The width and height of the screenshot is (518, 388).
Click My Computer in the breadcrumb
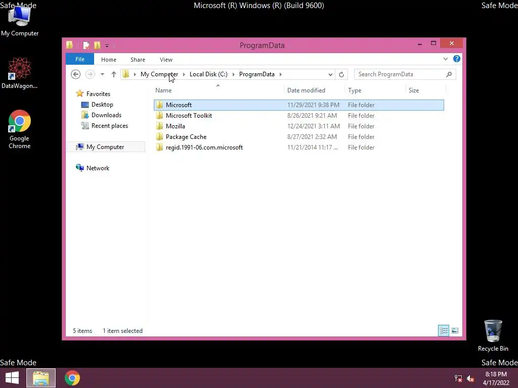(x=159, y=74)
